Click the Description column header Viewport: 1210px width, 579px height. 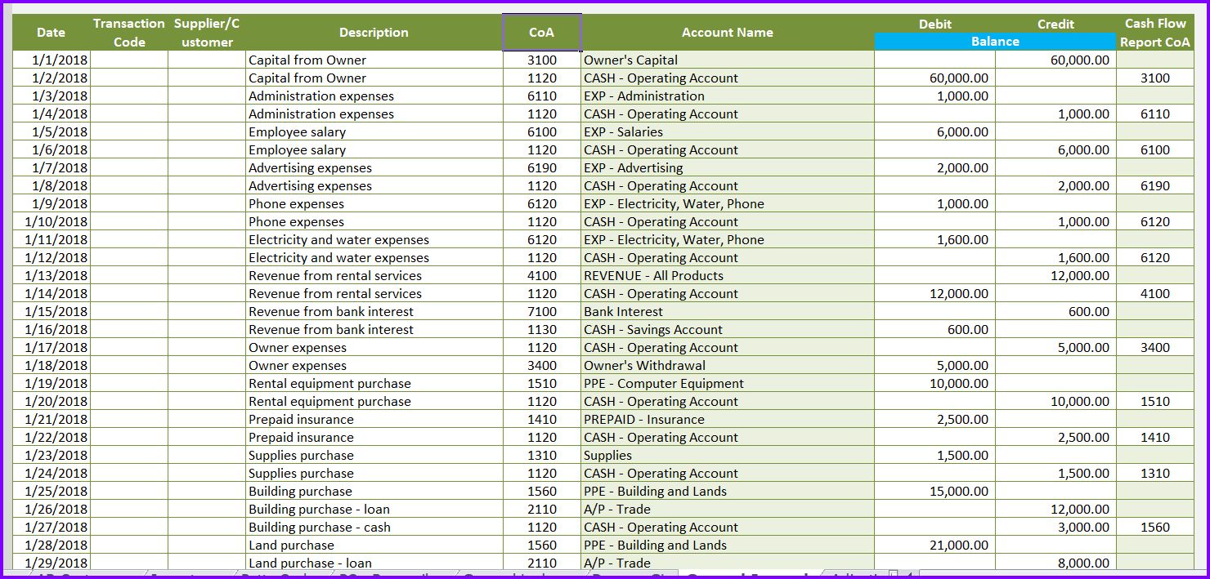pos(374,33)
